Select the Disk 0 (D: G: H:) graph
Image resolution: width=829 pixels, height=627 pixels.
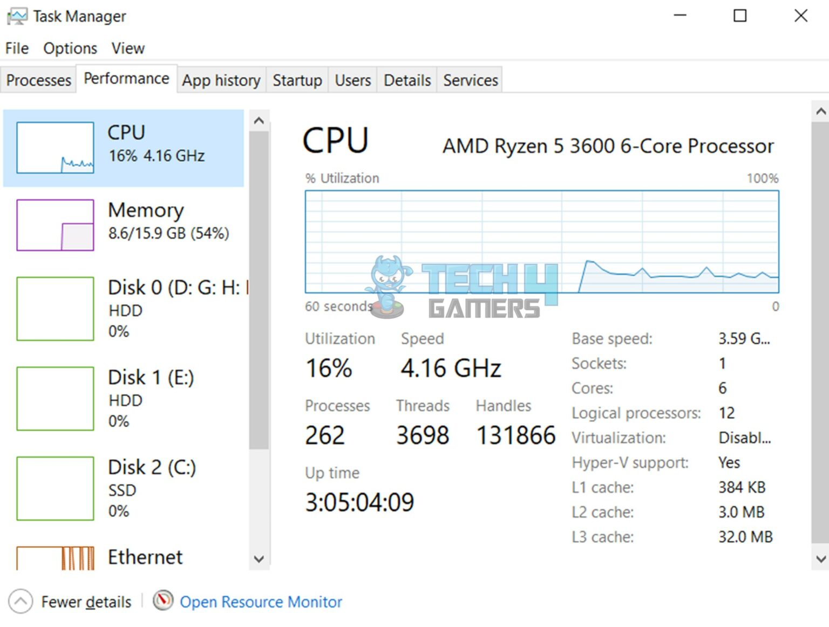click(x=124, y=309)
